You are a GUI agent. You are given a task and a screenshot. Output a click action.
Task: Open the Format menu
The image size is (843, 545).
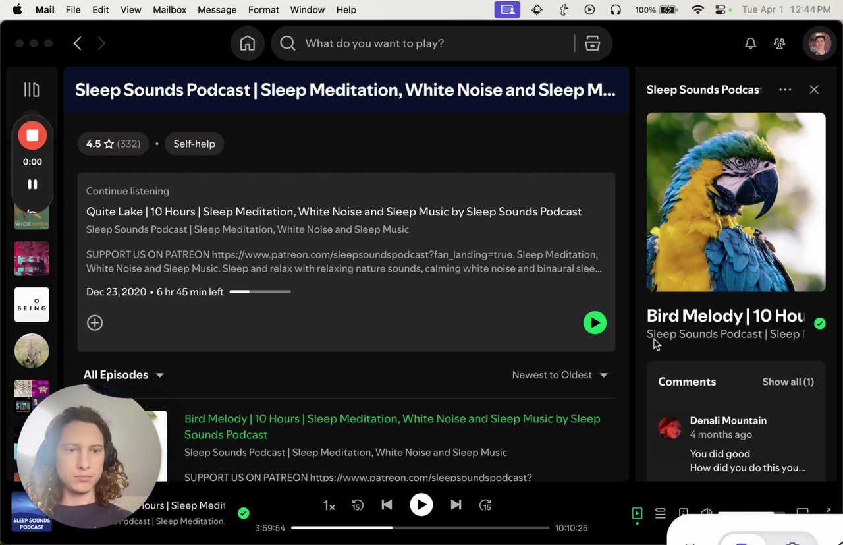tap(263, 10)
